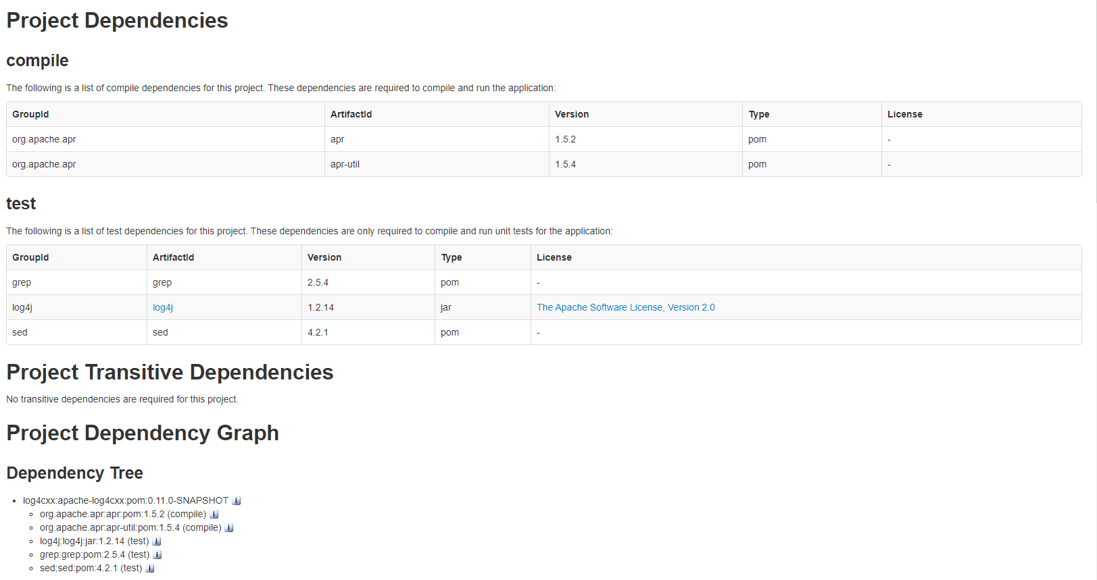Click the Dependency Tree heading
Viewport: 1097px width, 580px height.
(x=74, y=473)
